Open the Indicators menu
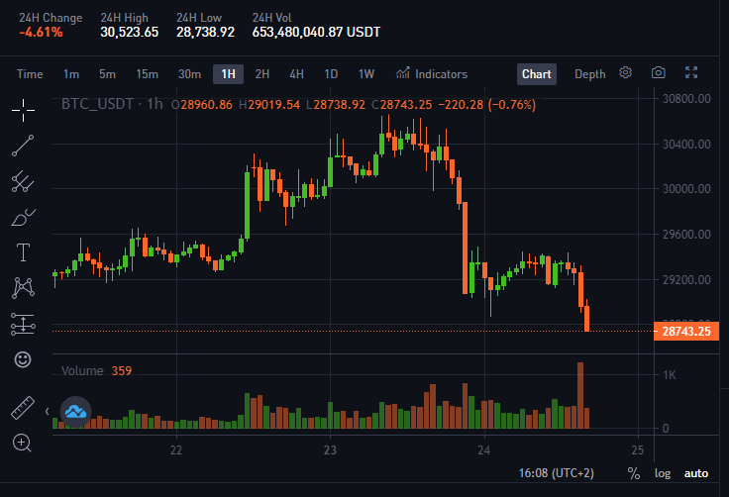 click(432, 74)
